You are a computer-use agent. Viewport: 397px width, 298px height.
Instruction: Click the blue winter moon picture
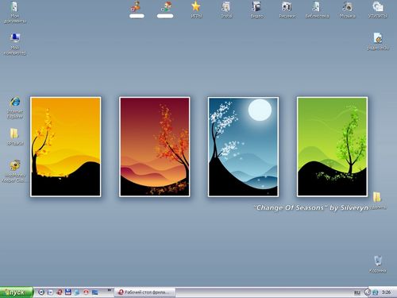pyautogui.click(x=243, y=147)
